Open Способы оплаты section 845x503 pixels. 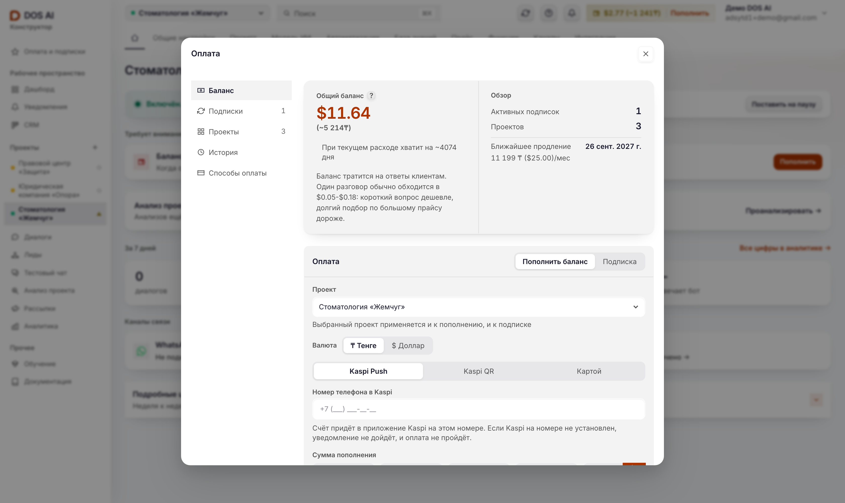click(241, 173)
